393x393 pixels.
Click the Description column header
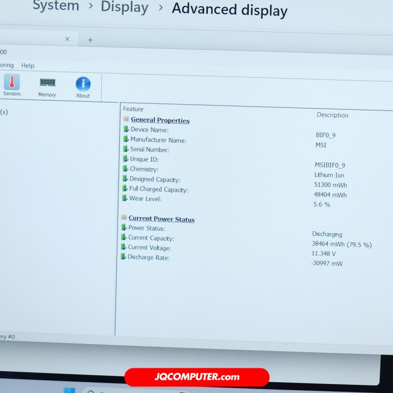[332, 115]
